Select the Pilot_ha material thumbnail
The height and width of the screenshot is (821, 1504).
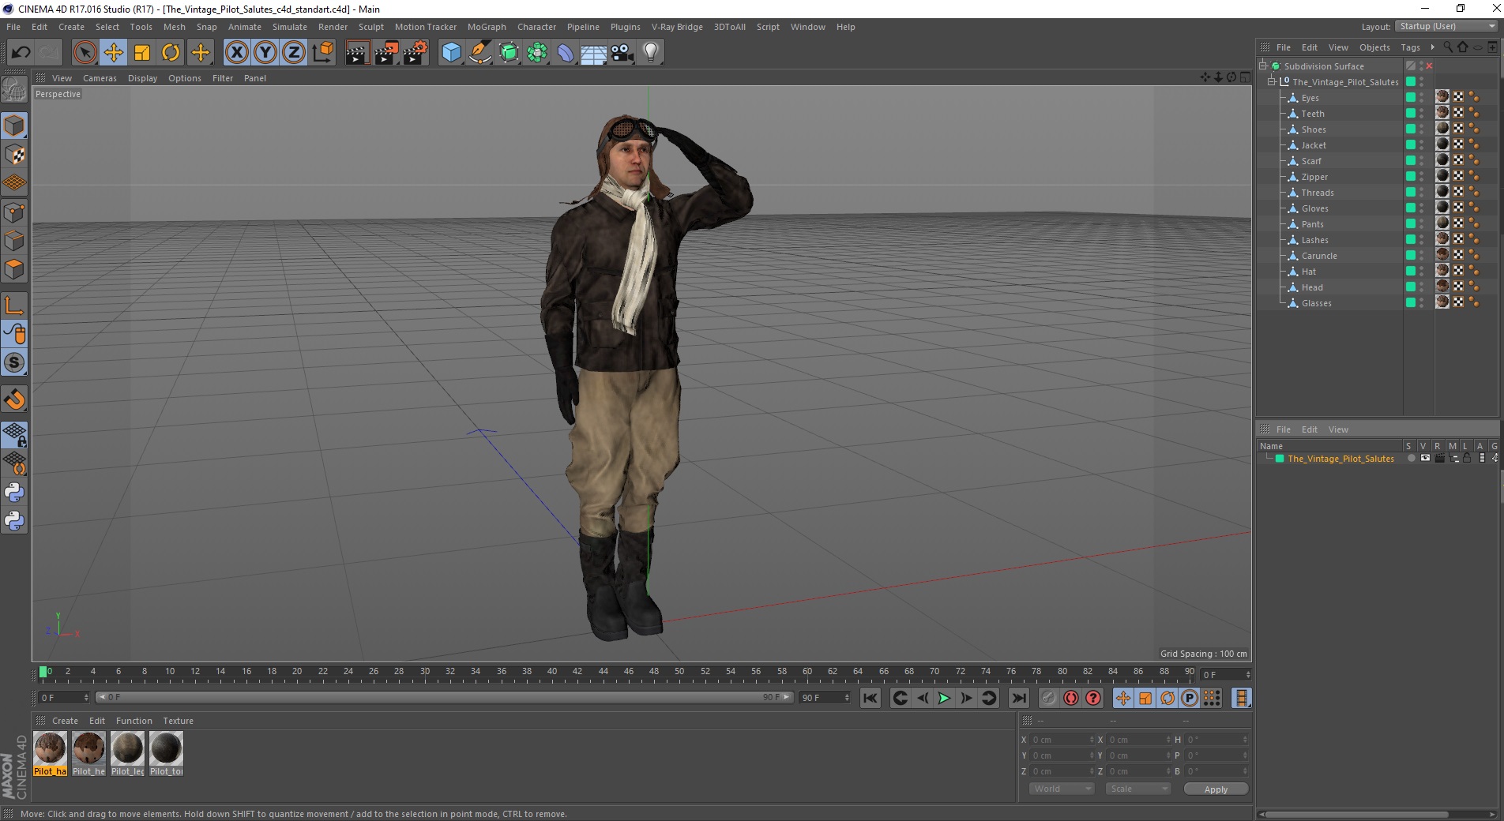pyautogui.click(x=50, y=754)
